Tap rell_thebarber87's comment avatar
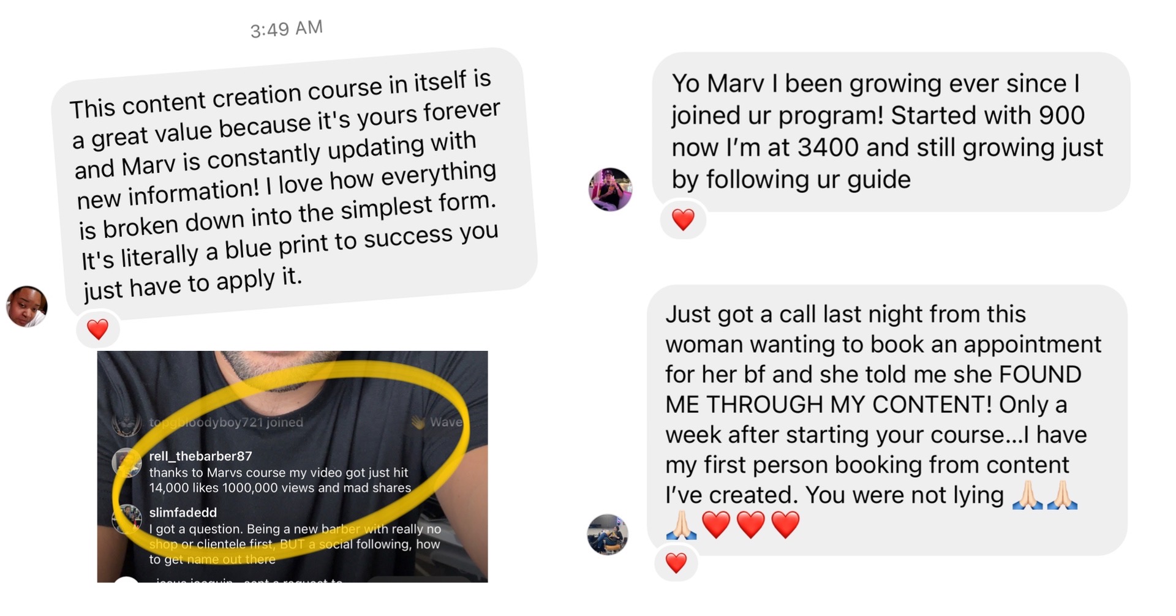 [x=127, y=463]
